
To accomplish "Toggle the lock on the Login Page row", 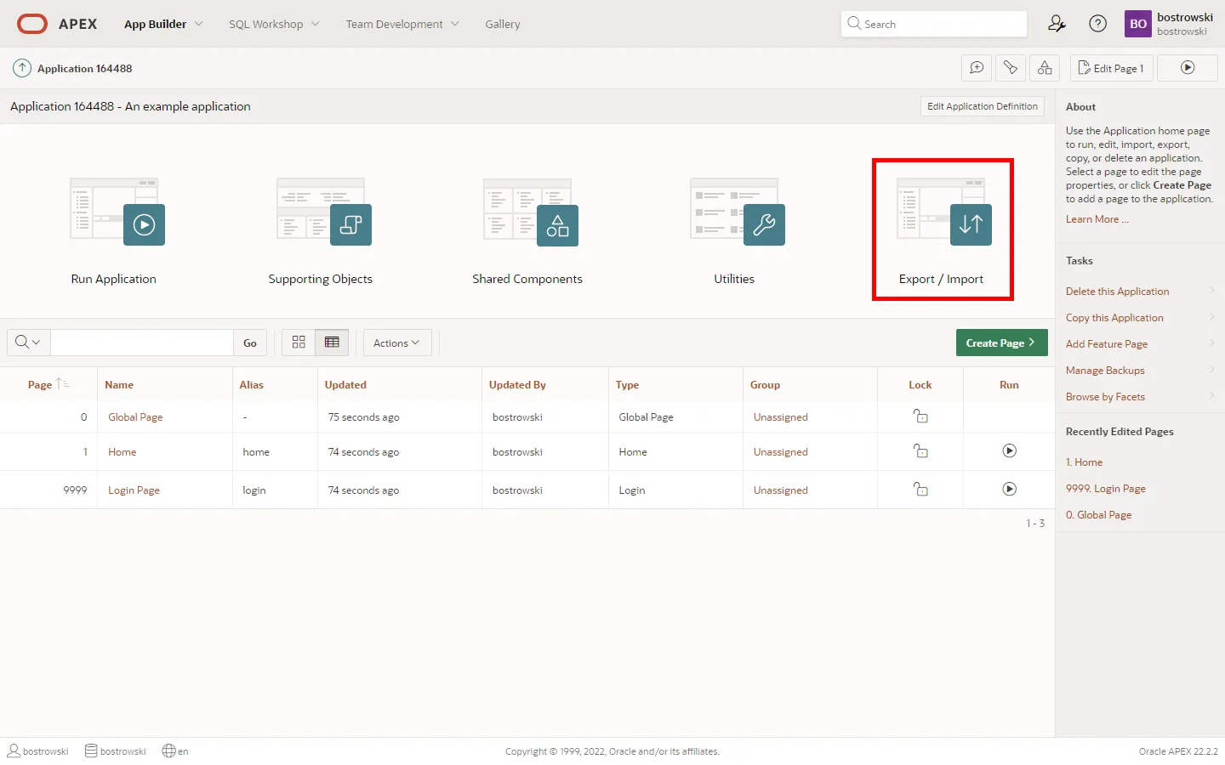I will click(920, 490).
